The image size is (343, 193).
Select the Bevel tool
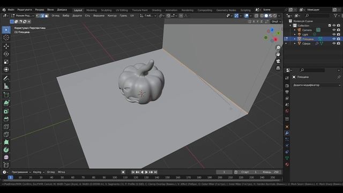click(6, 119)
